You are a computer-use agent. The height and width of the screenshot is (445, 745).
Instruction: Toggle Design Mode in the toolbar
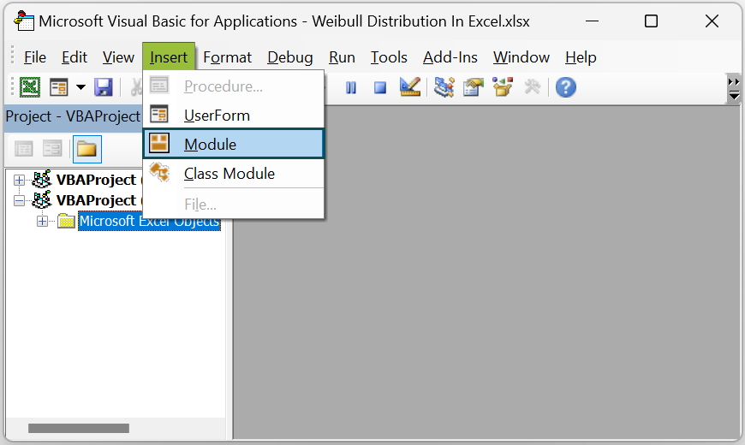click(409, 87)
